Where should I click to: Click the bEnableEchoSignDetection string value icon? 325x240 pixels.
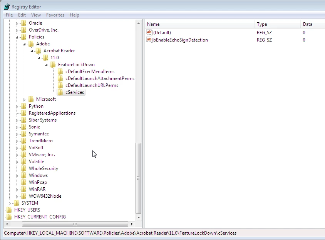pos(149,40)
